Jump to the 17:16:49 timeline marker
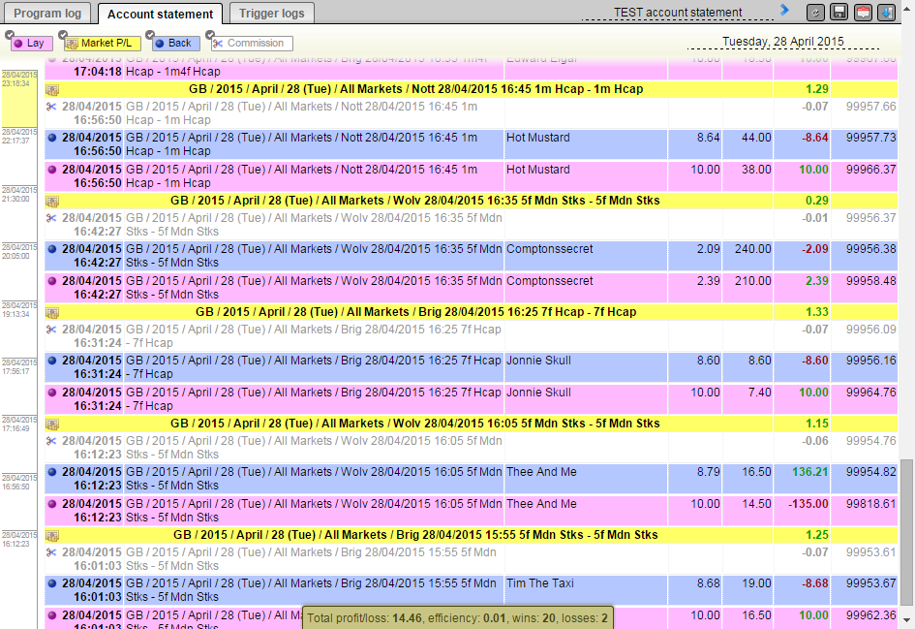This screenshot has height=629, width=915. pos(19,424)
